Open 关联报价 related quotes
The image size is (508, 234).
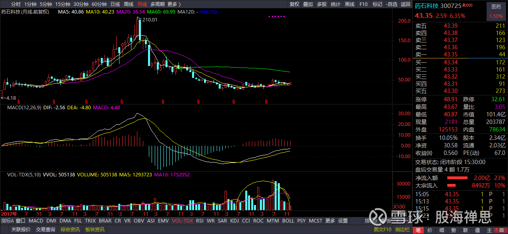coord(21,230)
